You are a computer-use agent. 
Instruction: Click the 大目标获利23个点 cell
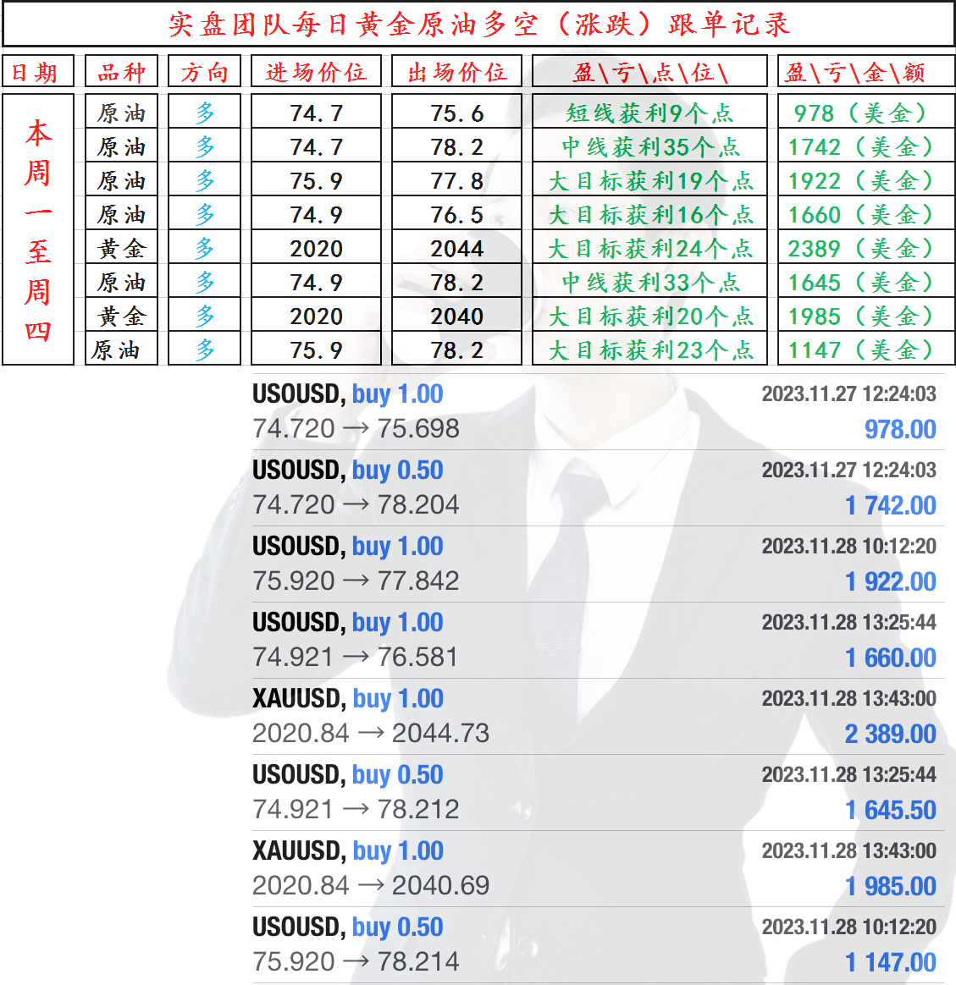pos(650,349)
